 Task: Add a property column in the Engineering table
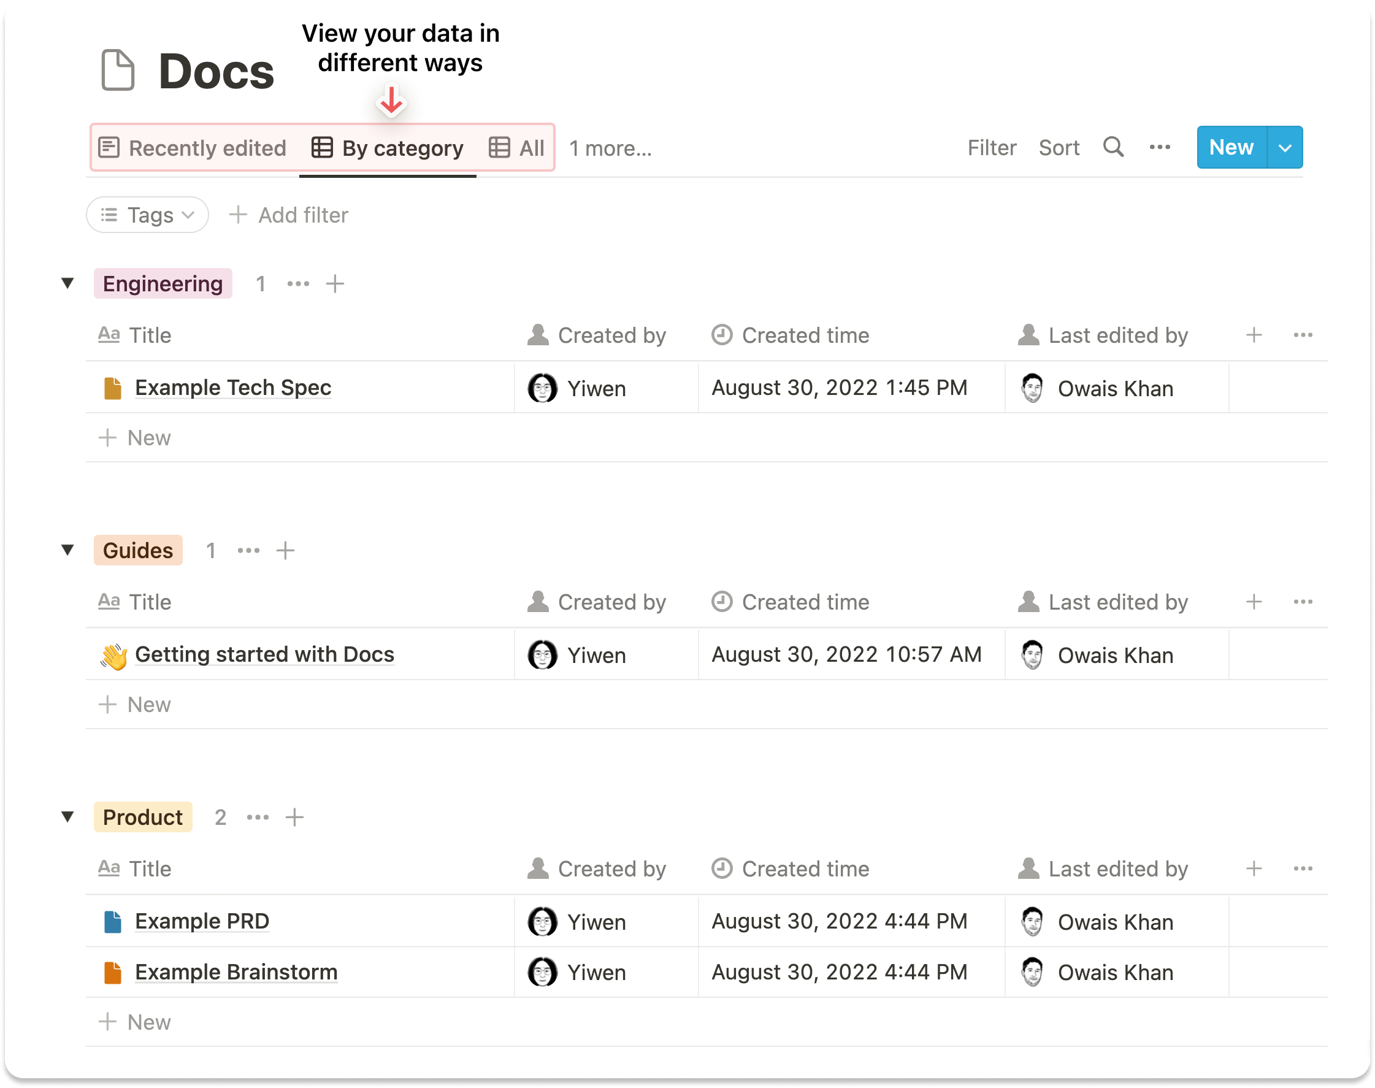pos(1254,335)
